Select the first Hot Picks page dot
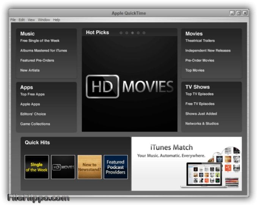Image resolution: width=258 pixels, height=206 pixels. pos(121,33)
